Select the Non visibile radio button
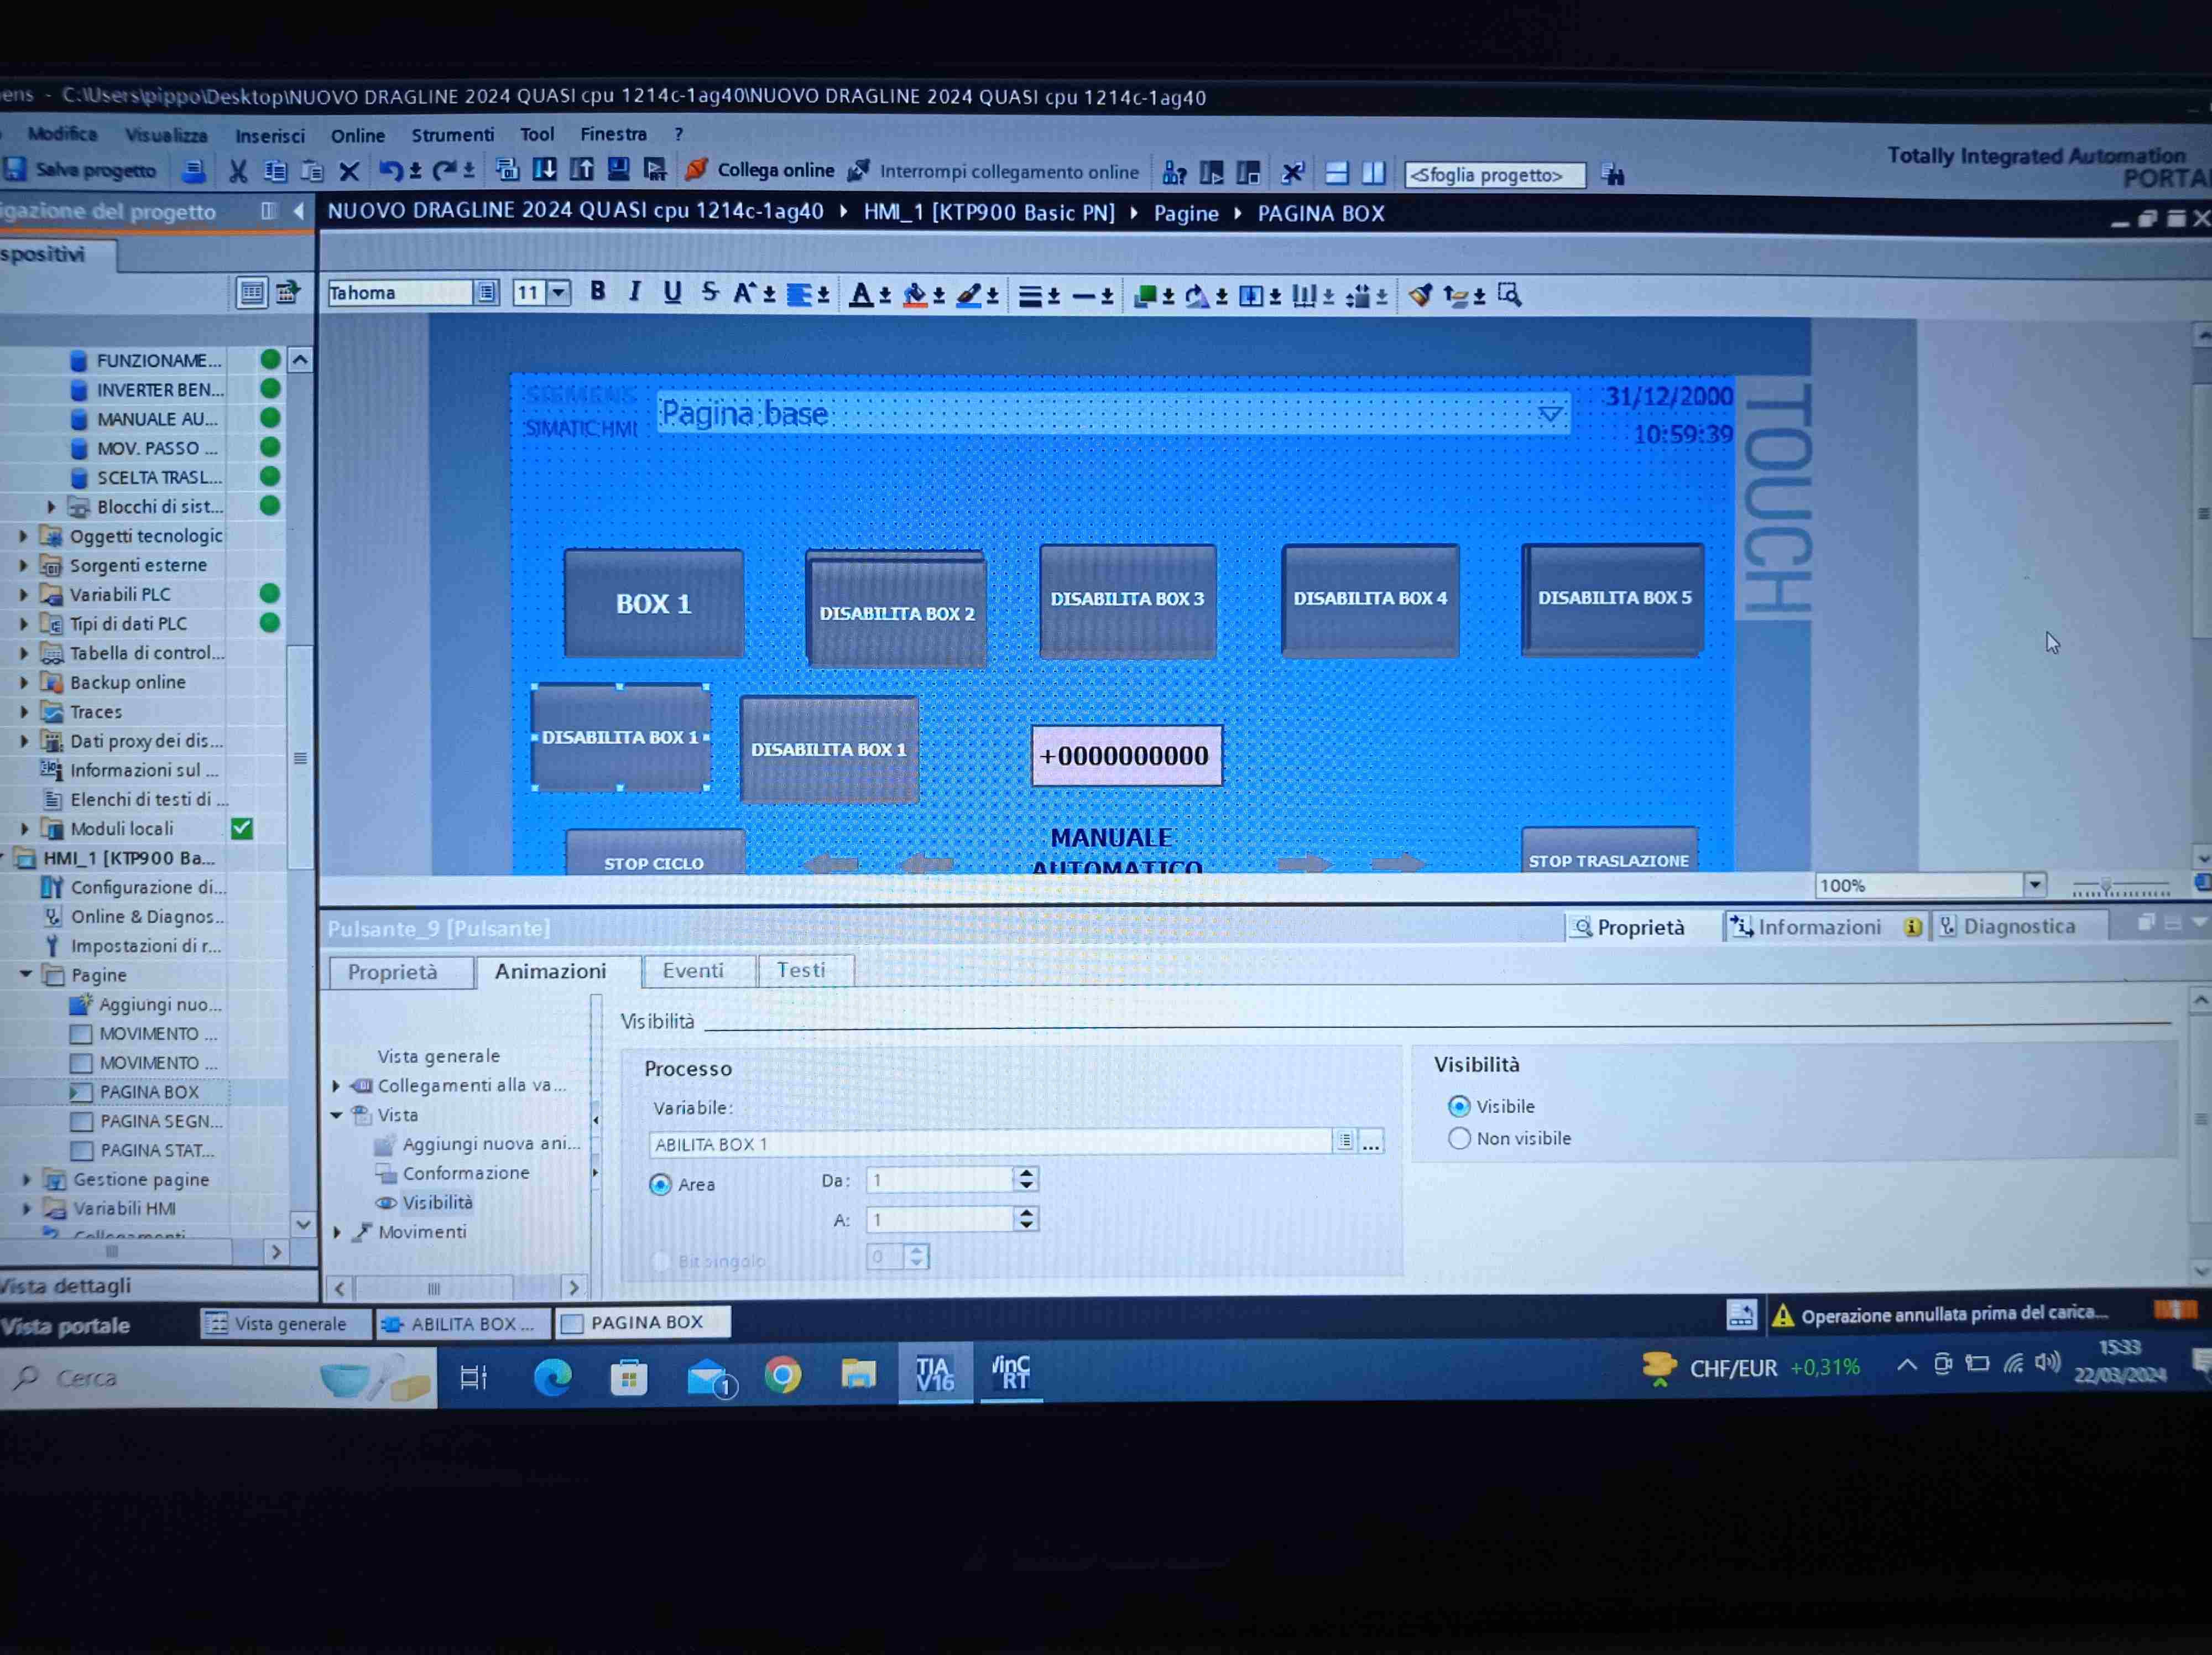Image resolution: width=2212 pixels, height=1655 pixels. (1459, 1138)
